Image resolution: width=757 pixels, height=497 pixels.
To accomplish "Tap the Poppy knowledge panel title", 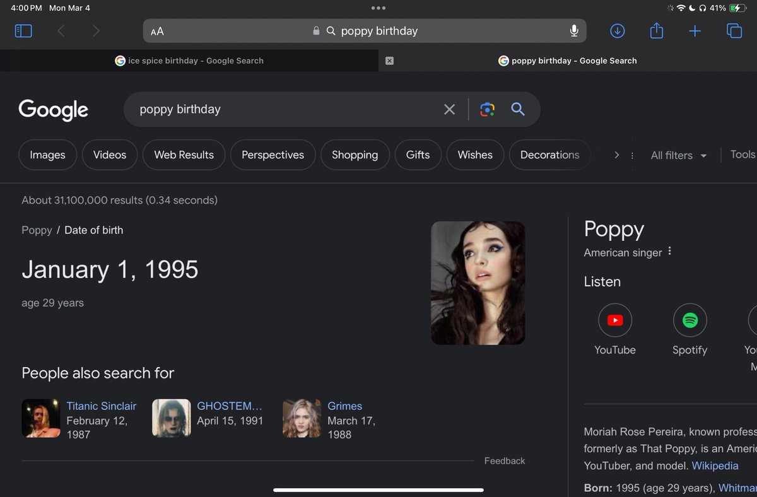I will 614,230.
